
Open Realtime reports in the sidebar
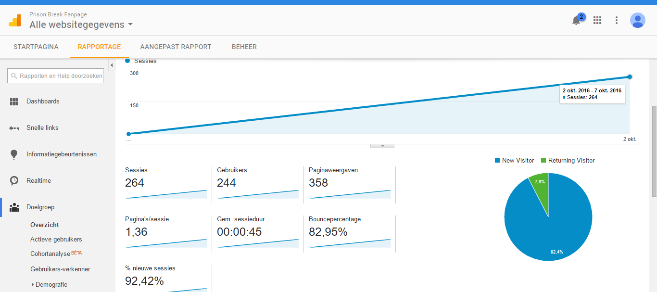(x=38, y=181)
